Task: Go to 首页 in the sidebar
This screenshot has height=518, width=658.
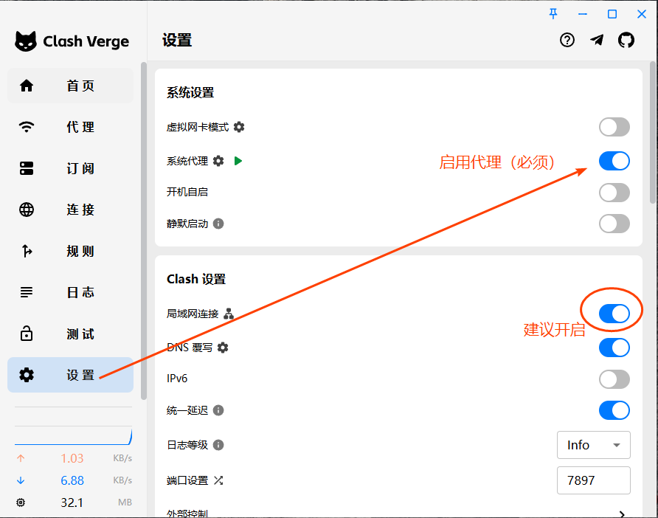Action: [71, 86]
